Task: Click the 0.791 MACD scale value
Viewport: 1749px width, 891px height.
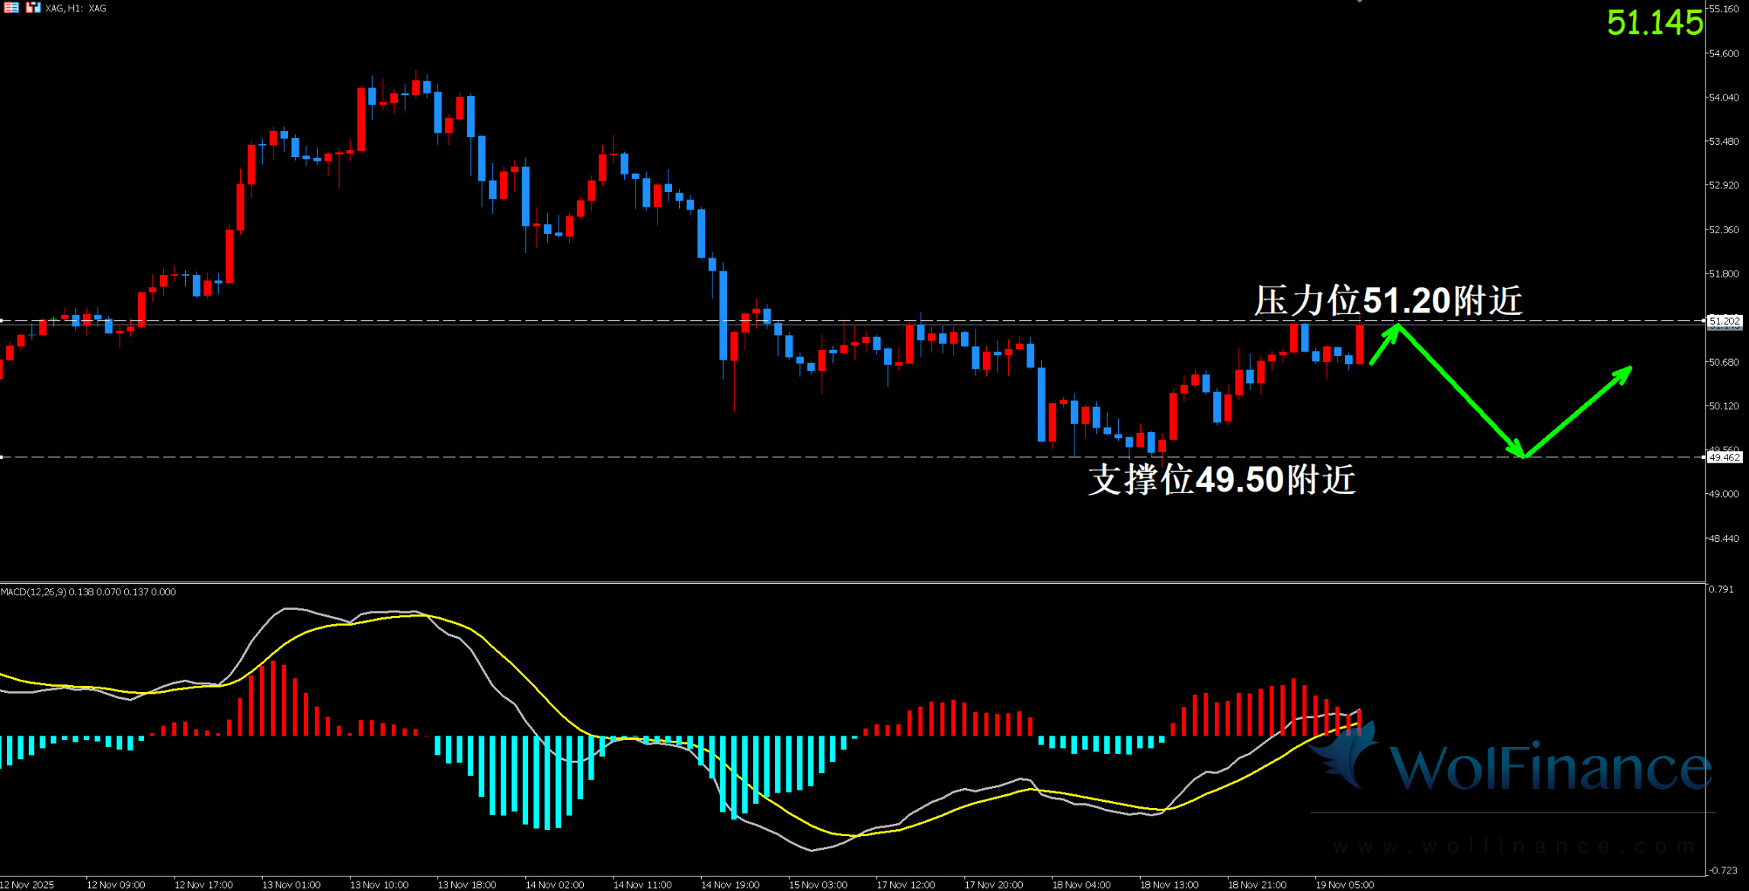Action: click(1721, 589)
